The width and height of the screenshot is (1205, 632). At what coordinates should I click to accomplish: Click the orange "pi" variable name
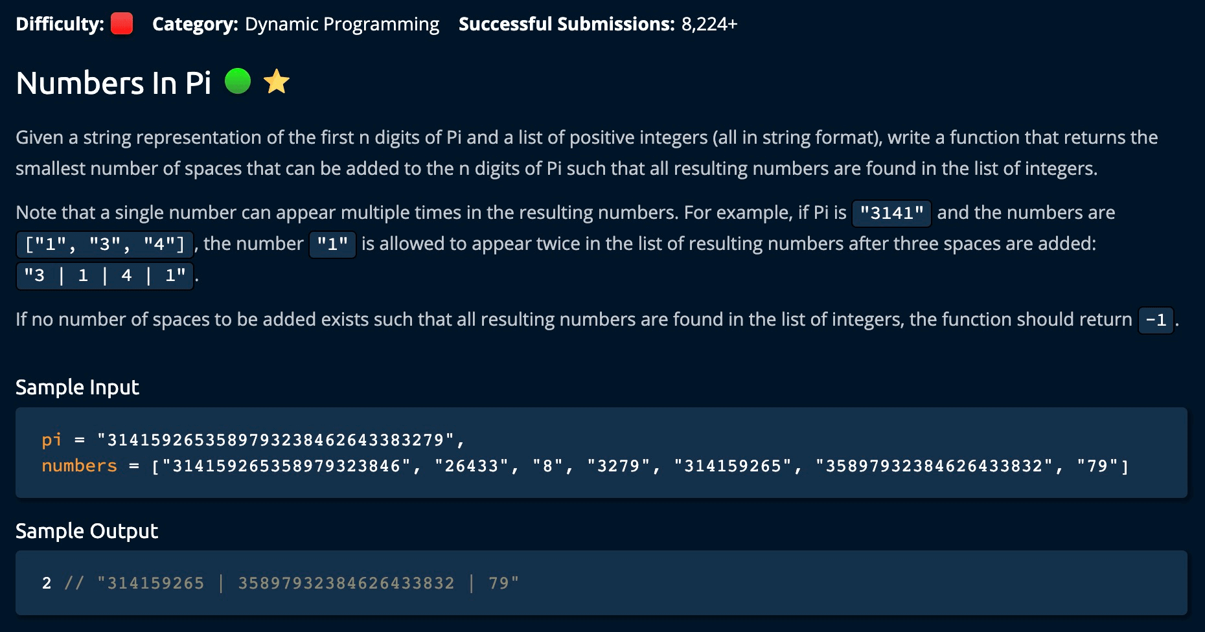(x=51, y=440)
